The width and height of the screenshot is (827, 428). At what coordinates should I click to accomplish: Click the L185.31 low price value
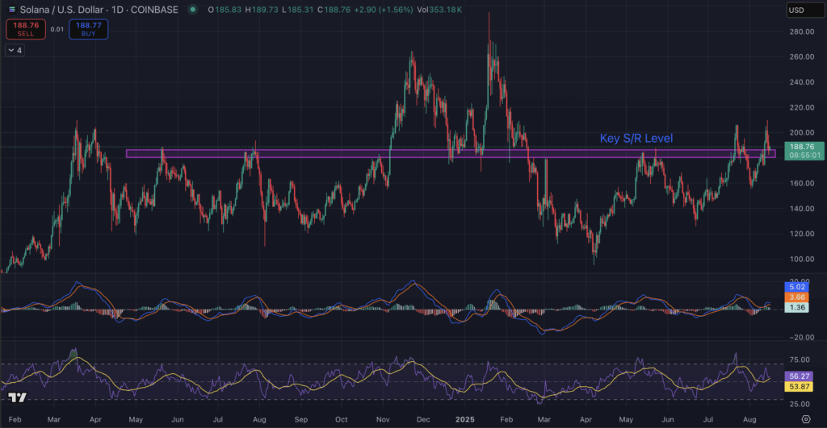(298, 10)
